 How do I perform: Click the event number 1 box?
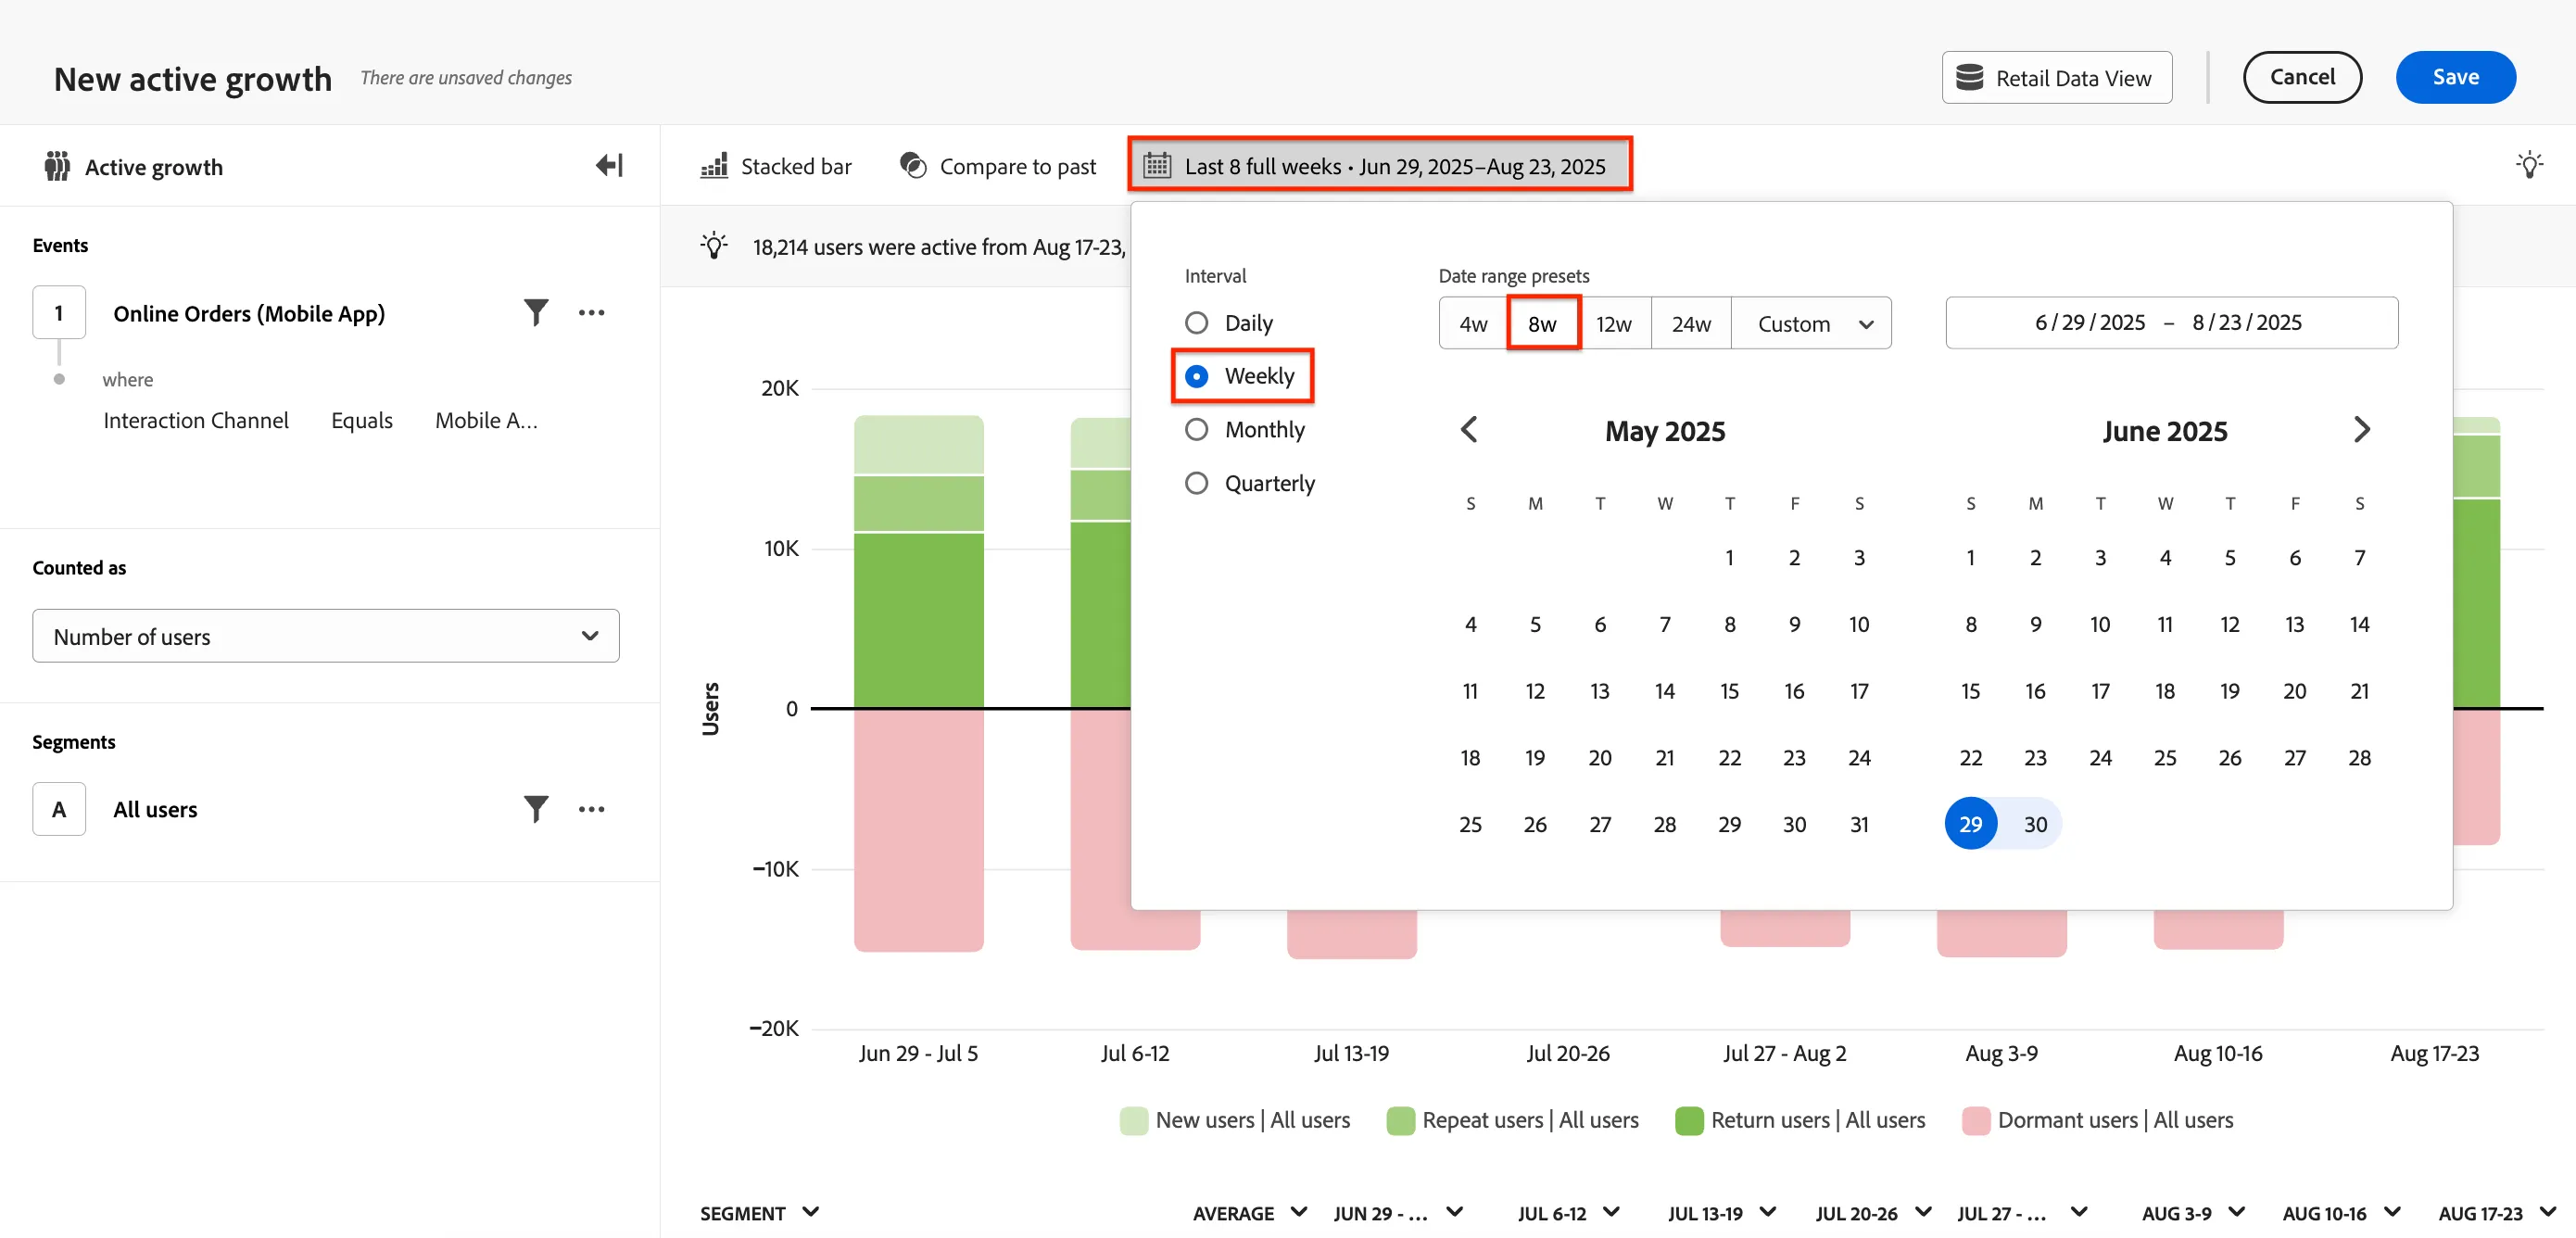tap(59, 313)
